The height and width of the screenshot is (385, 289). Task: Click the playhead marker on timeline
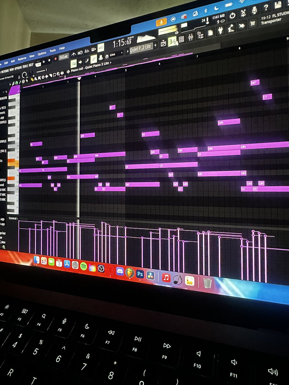79,78
